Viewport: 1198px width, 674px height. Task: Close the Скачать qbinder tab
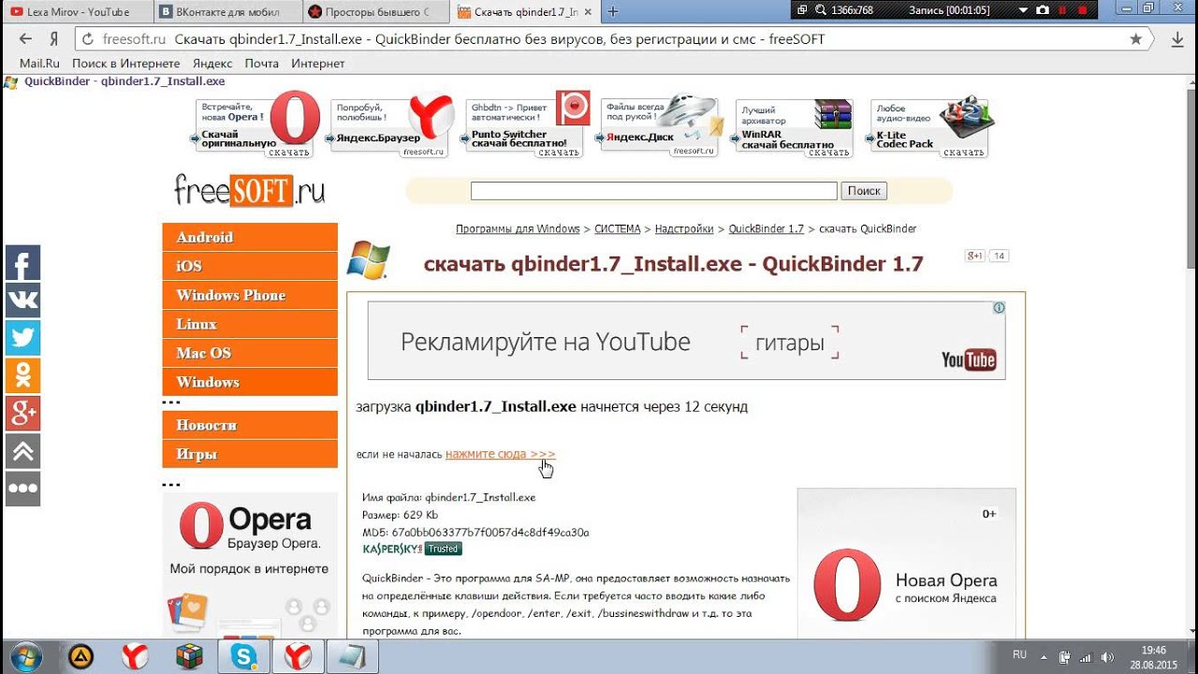[x=587, y=12]
